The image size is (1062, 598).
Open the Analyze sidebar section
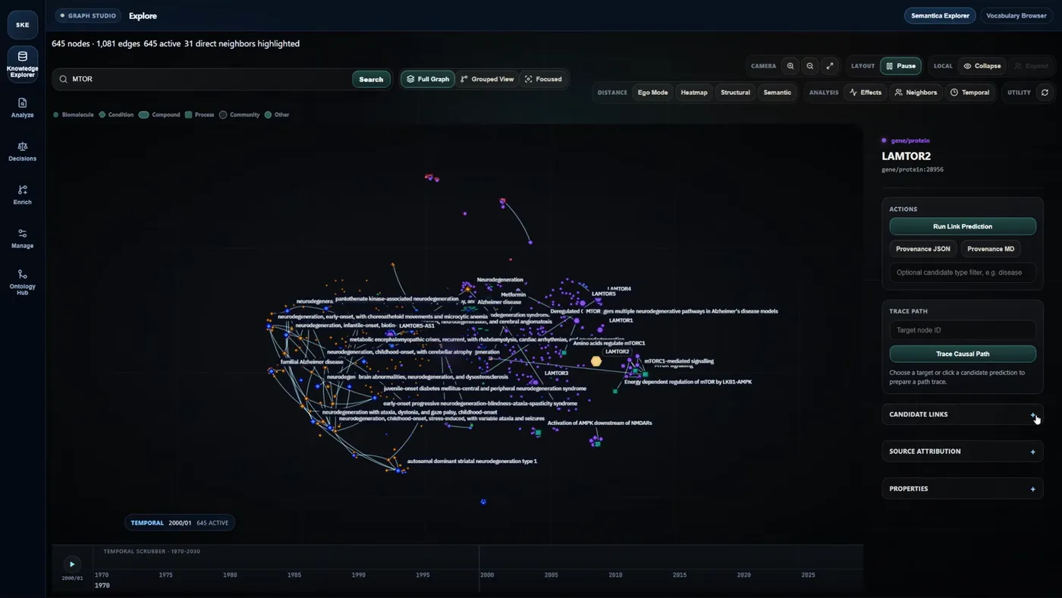click(x=22, y=107)
